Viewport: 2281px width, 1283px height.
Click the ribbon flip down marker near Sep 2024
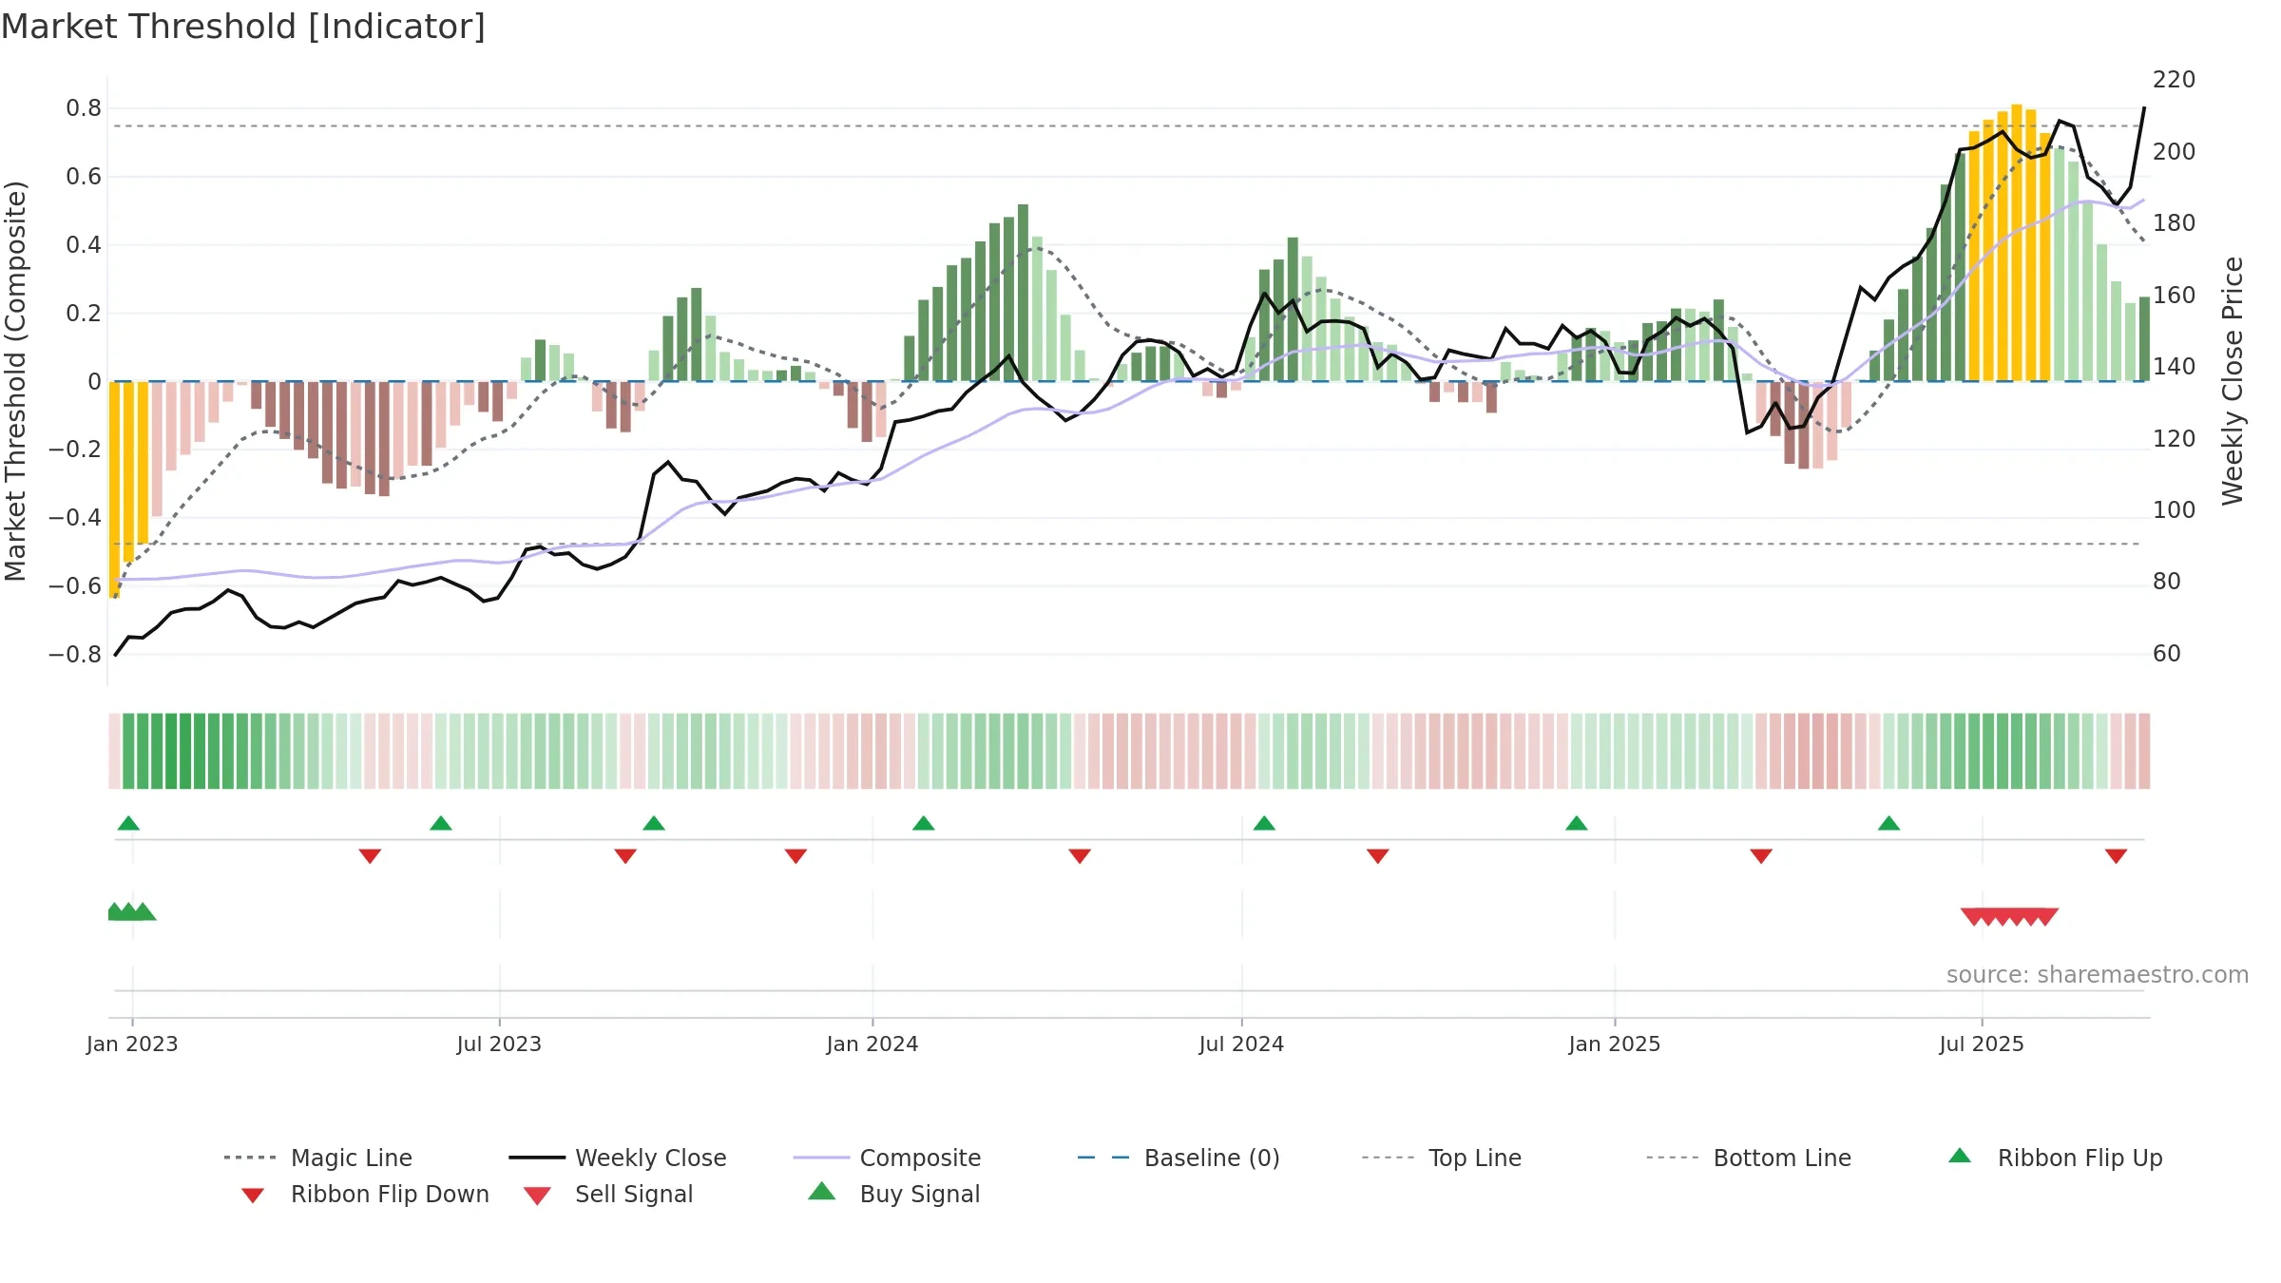(1378, 856)
